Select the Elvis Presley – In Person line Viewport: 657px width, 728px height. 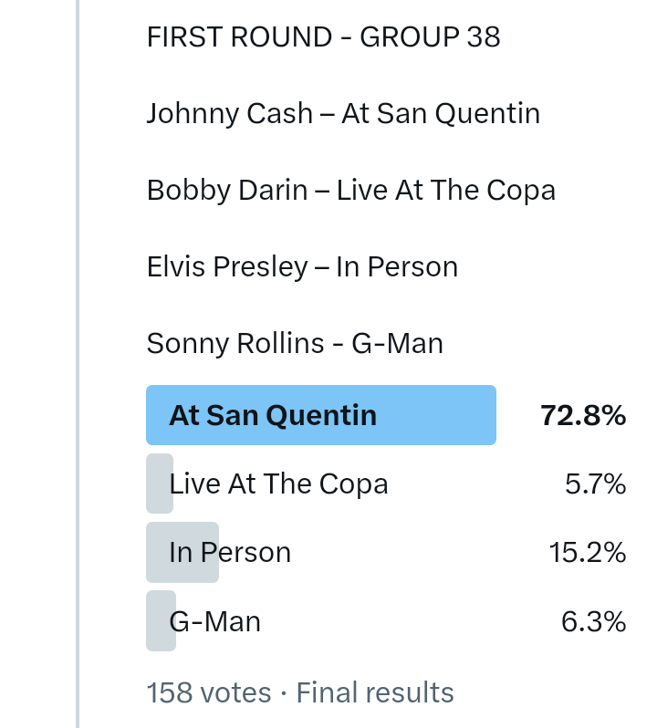(x=302, y=267)
